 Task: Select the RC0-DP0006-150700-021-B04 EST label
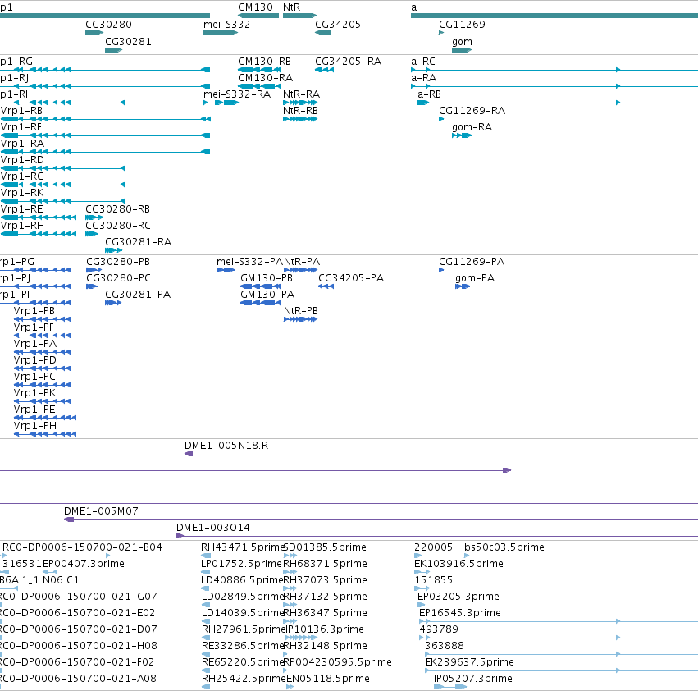coord(82,547)
